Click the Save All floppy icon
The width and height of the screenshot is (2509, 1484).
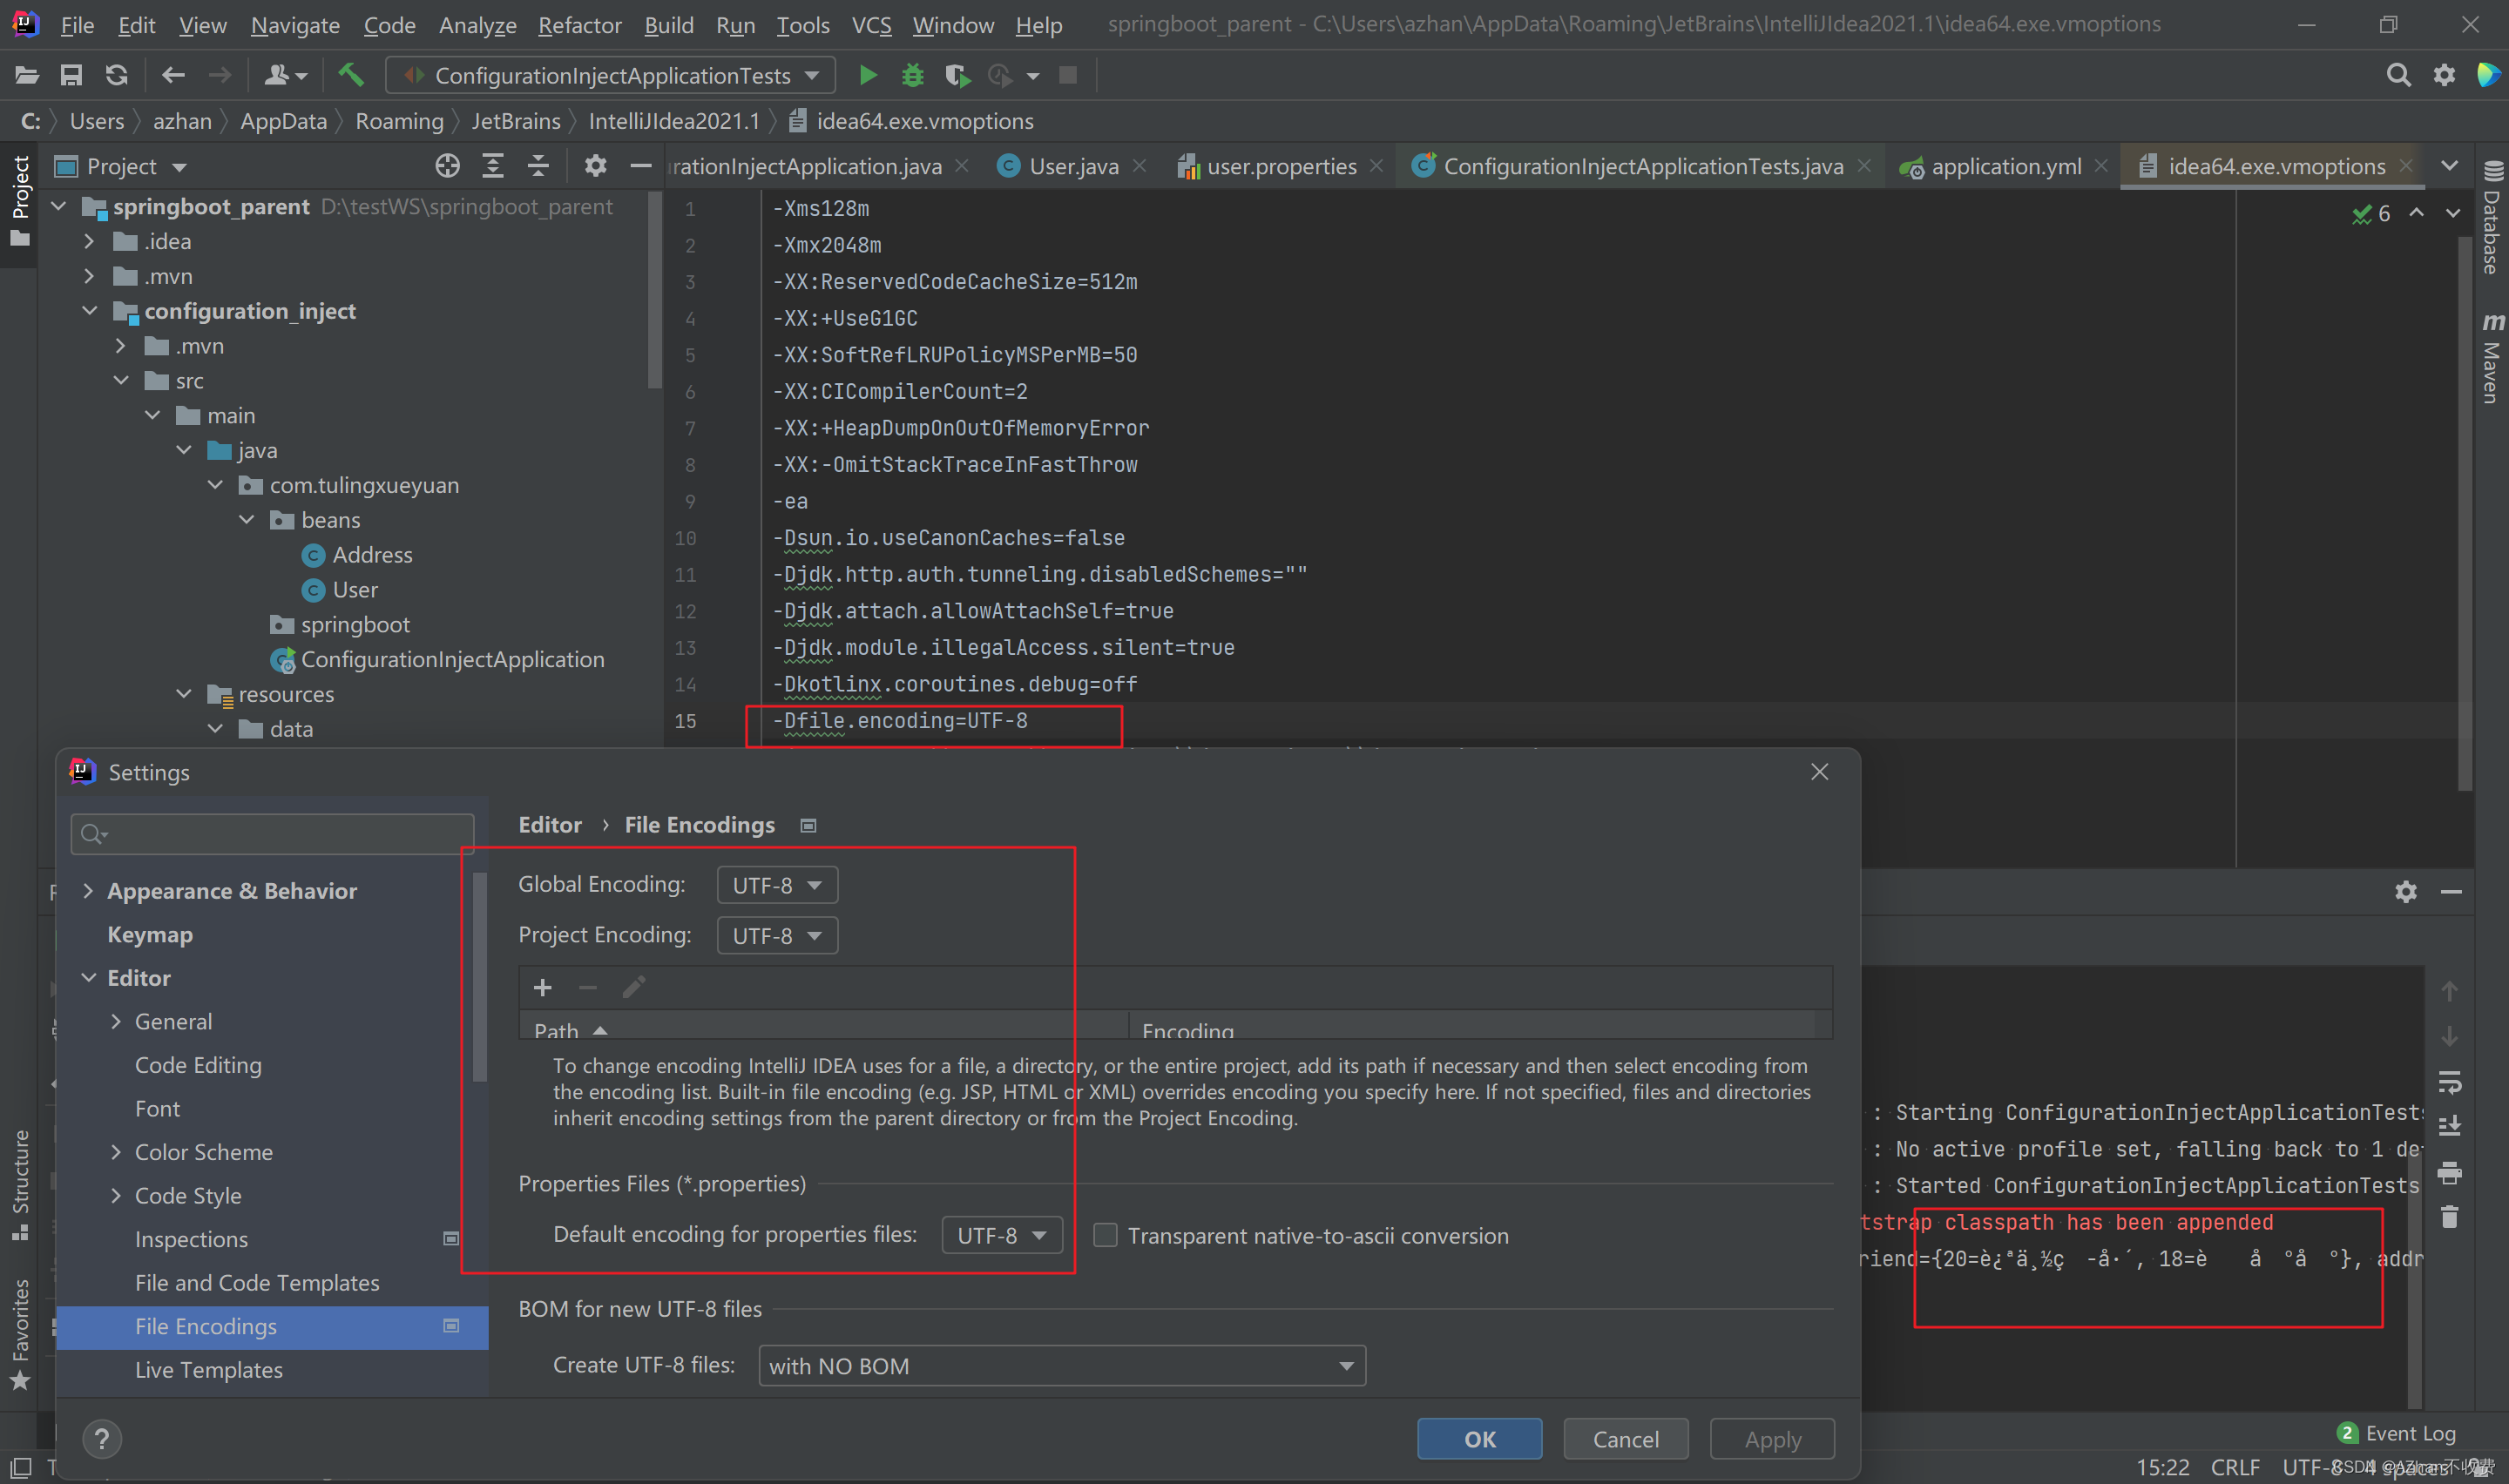71,75
